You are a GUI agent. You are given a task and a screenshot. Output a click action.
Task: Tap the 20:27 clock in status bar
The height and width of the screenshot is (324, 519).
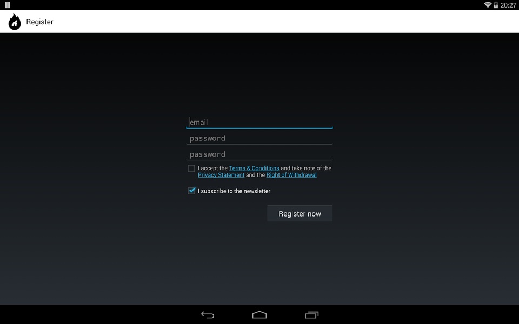point(508,5)
